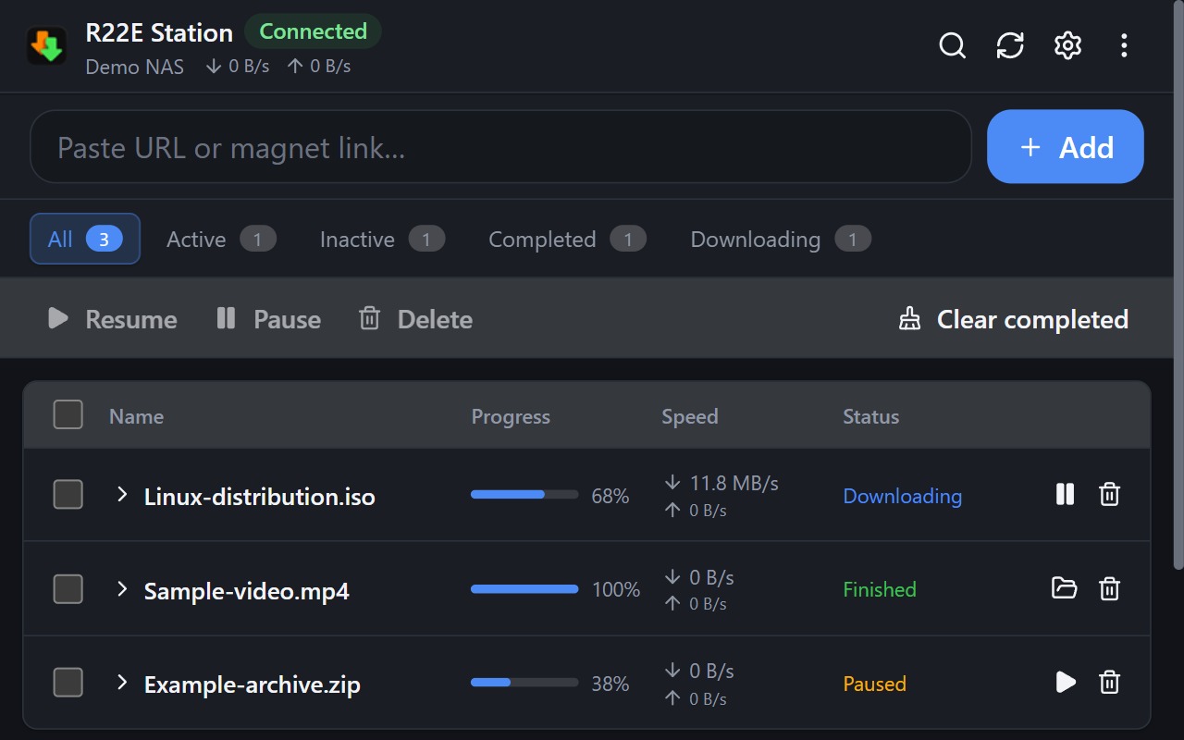Check the box for Sample-video.mp4
The width and height of the screenshot is (1184, 740).
pos(68,588)
